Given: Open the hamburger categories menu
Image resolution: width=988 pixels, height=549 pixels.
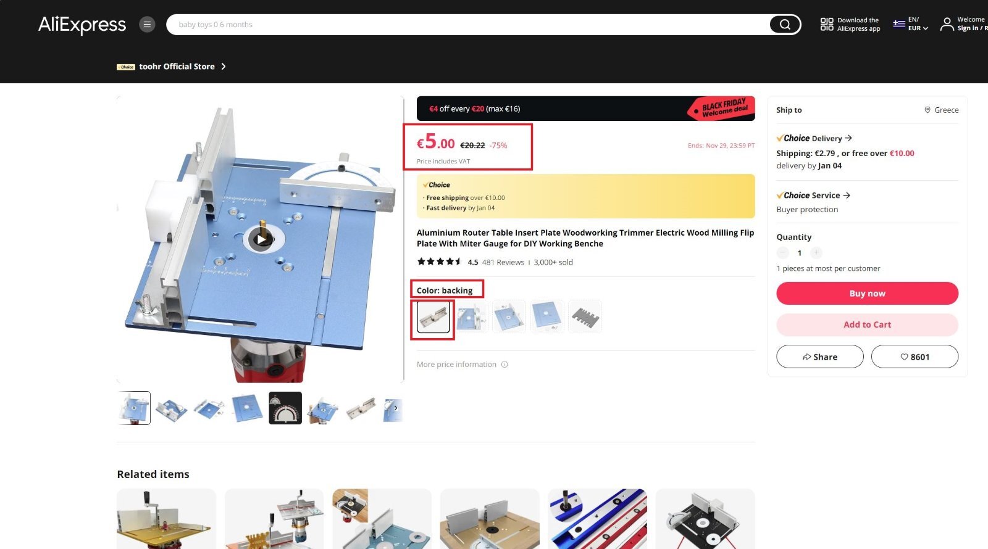Looking at the screenshot, I should click(x=147, y=25).
